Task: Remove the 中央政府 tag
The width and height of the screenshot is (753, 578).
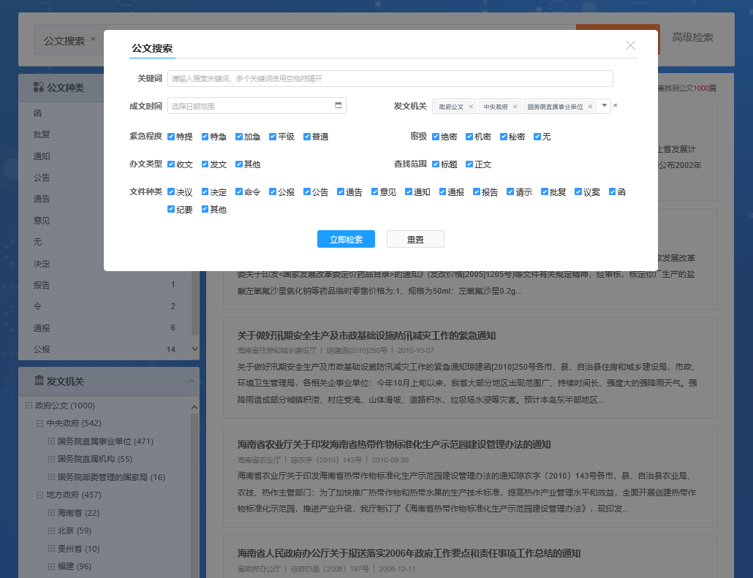Action: tap(515, 107)
